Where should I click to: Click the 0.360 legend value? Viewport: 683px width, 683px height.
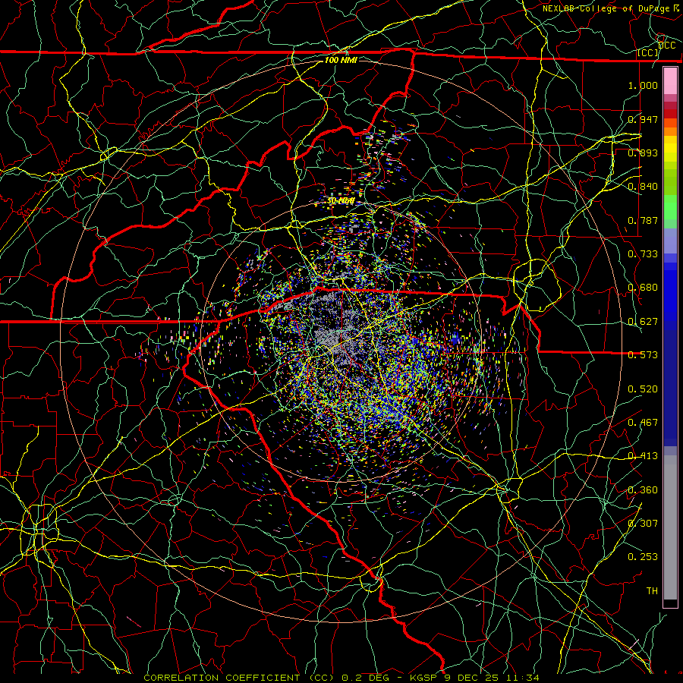643,490
